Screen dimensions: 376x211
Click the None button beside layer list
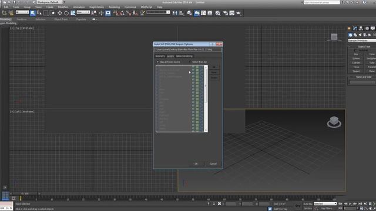pyautogui.click(x=214, y=73)
